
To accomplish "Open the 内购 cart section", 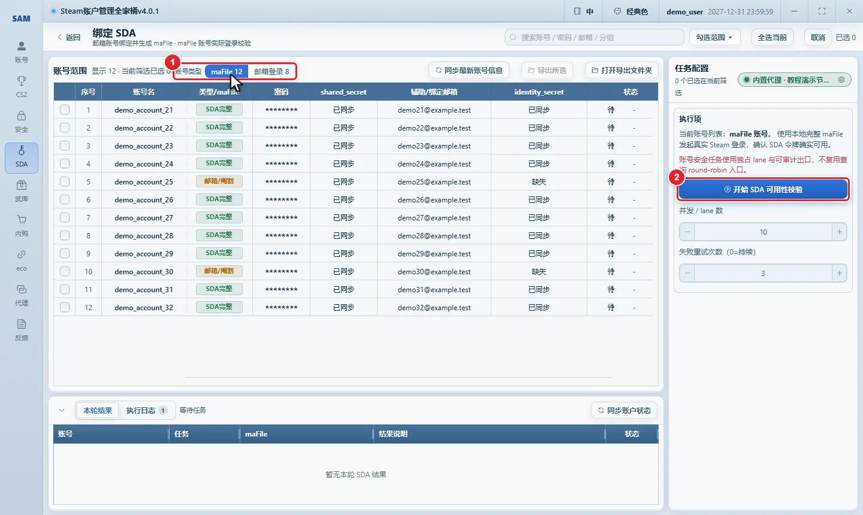I will (22, 226).
